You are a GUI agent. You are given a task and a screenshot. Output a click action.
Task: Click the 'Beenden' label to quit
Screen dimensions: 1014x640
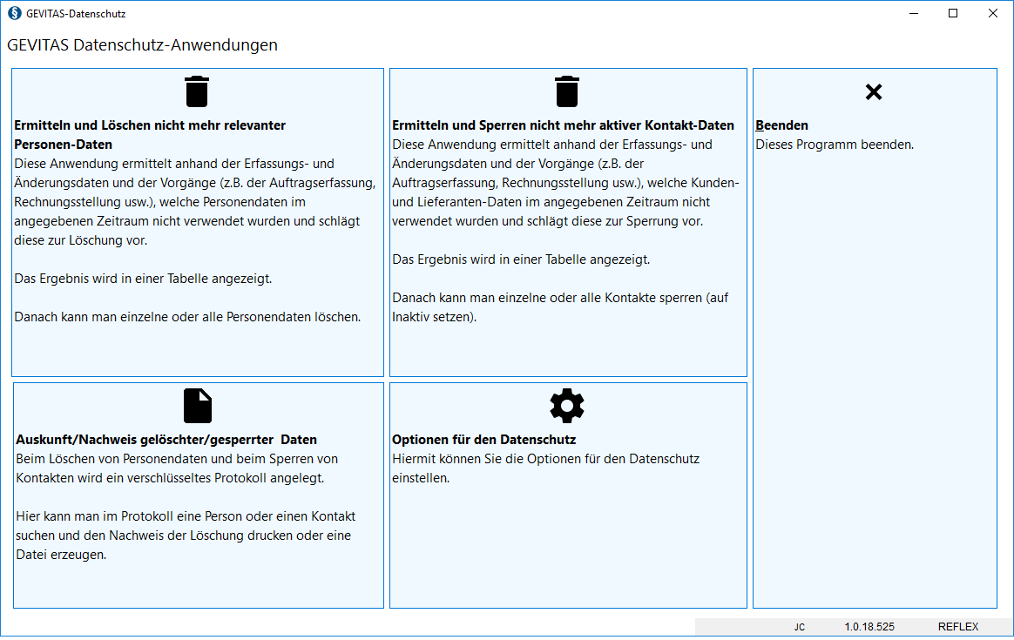[781, 125]
